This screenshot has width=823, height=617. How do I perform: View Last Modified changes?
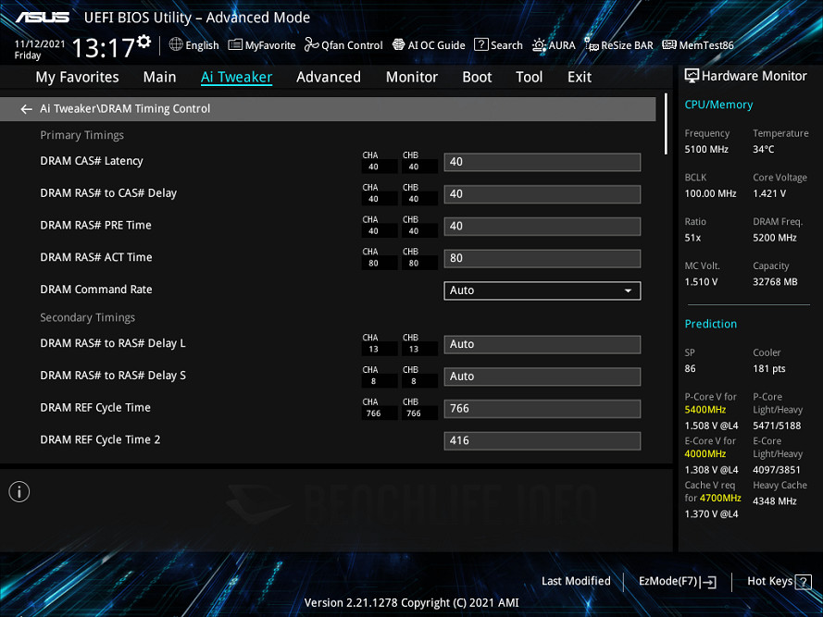576,581
